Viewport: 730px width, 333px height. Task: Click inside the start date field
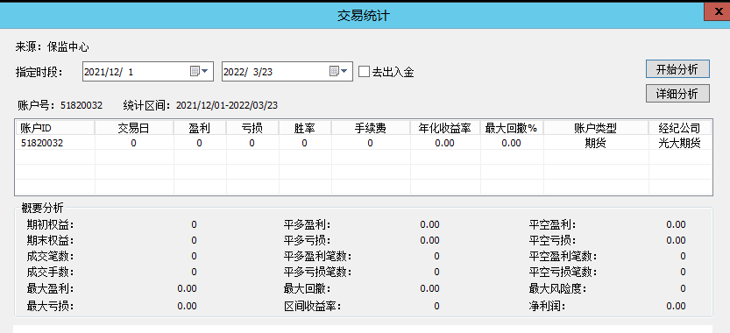click(136, 72)
